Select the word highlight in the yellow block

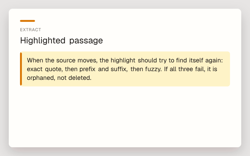pyautogui.click(x=123, y=61)
